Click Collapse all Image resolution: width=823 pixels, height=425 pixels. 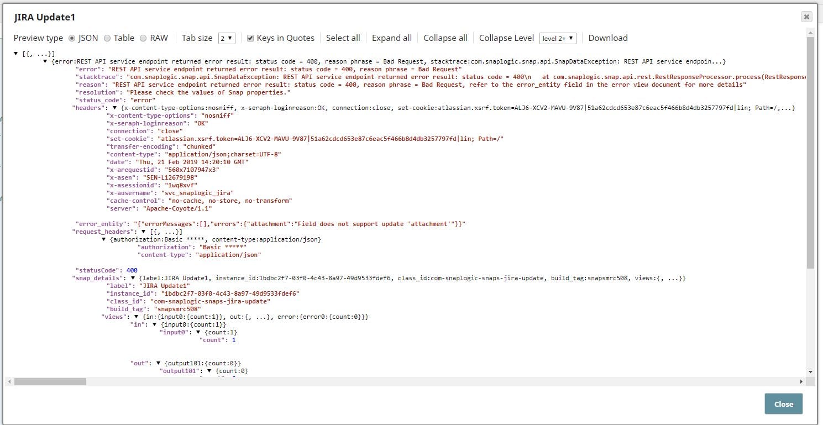[x=445, y=38]
